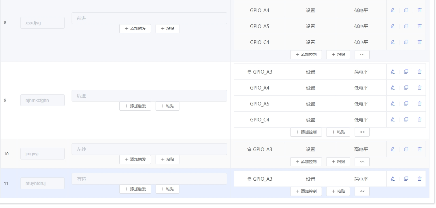Click 添加控制 under row 11 controls
This screenshot has width=436, height=208.
[306, 191]
